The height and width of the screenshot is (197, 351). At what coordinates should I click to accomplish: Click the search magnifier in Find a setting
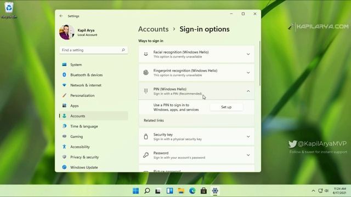tap(123, 50)
